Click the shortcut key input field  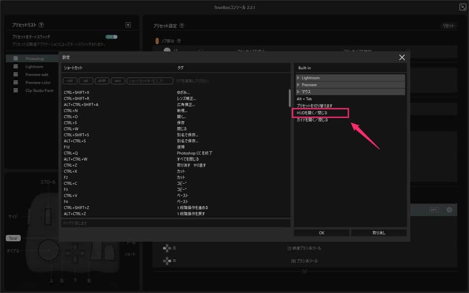(150, 81)
